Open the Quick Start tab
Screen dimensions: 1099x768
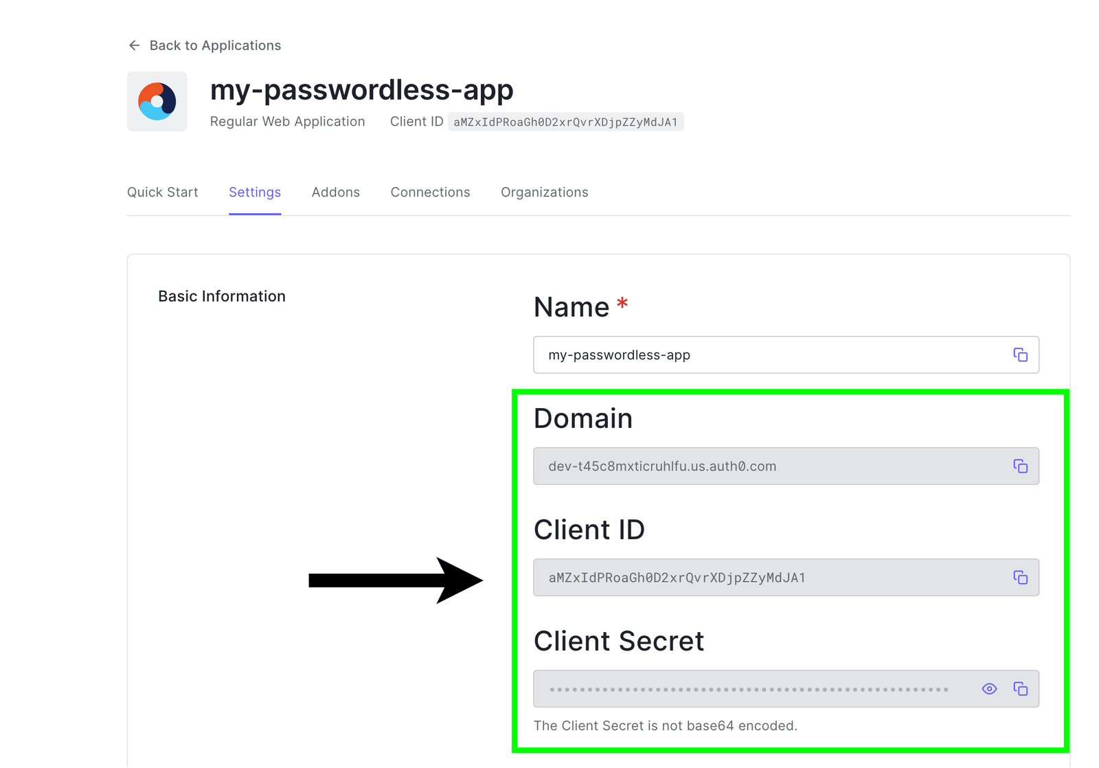tap(163, 192)
